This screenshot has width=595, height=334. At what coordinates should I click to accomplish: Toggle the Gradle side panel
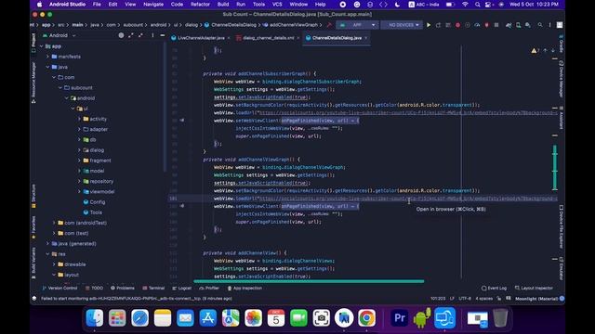tap(562, 44)
